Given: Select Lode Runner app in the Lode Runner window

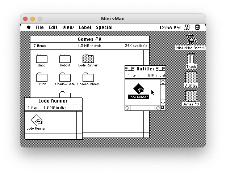Looking at the screenshot, I should click(x=37, y=120).
